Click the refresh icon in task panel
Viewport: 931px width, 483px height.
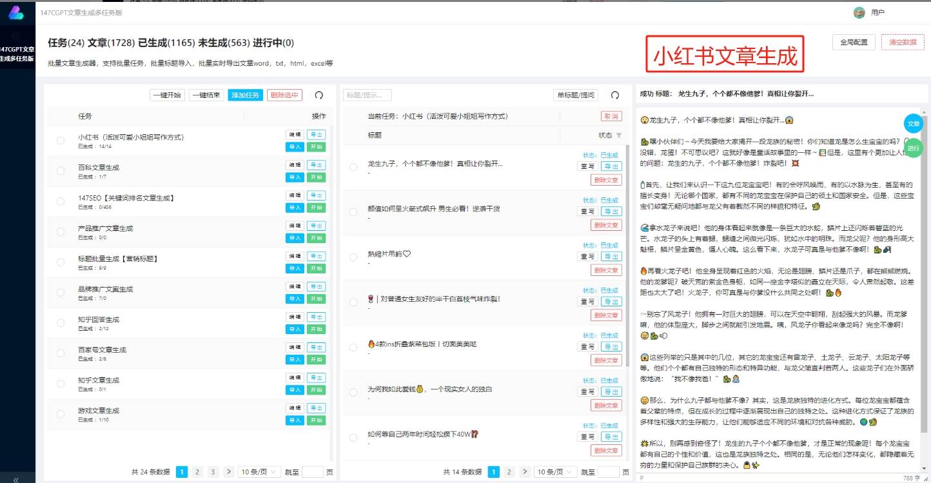click(x=318, y=95)
